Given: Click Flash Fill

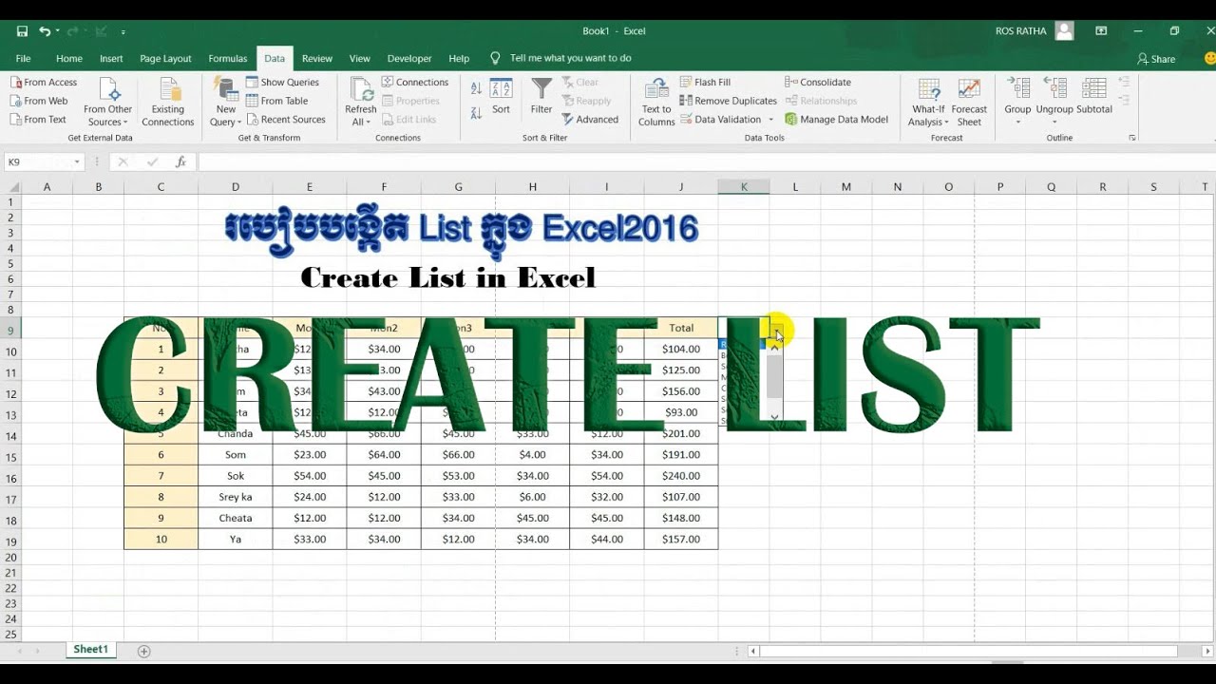Looking at the screenshot, I should [x=705, y=83].
